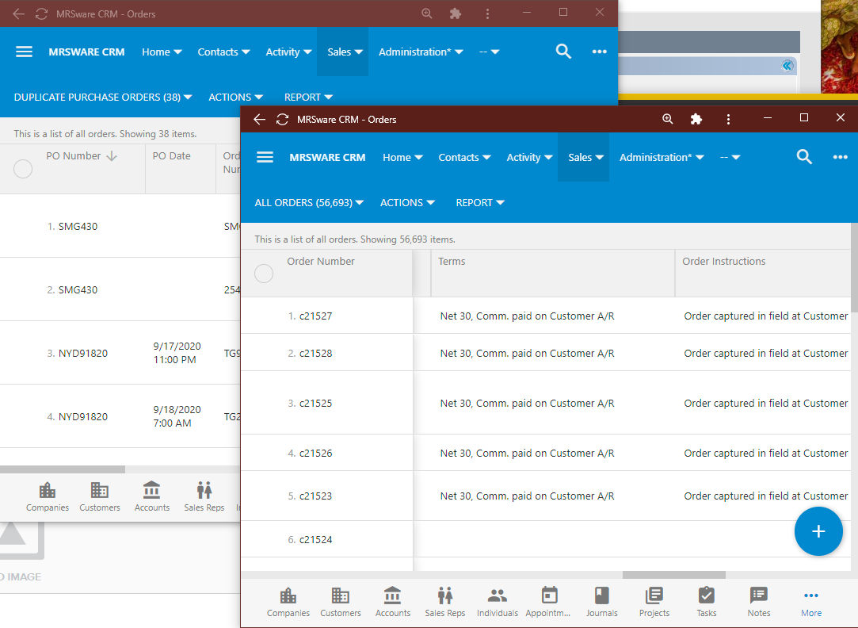Open Journals in the bottom bar
Image resolution: width=858 pixels, height=628 pixels.
601,602
